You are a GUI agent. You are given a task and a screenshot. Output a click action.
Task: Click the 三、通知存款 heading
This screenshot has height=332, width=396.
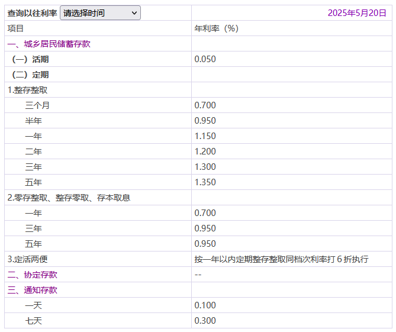tap(33, 290)
